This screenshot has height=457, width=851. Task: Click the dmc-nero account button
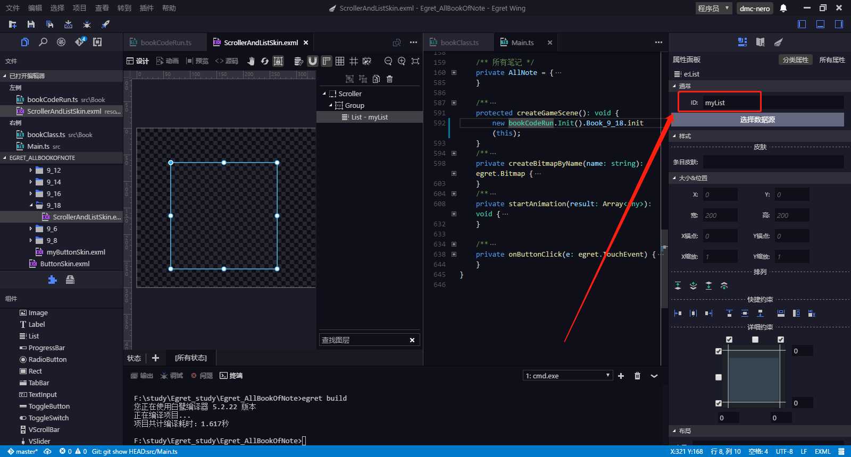tap(755, 9)
